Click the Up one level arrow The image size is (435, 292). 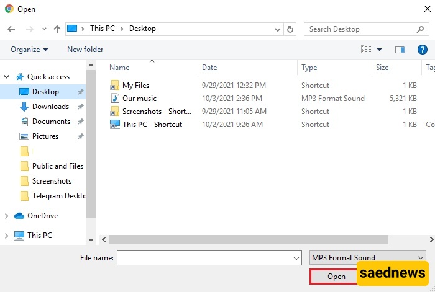click(x=57, y=29)
